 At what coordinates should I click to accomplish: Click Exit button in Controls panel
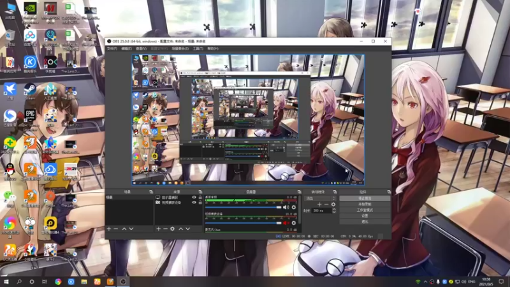tap(365, 221)
